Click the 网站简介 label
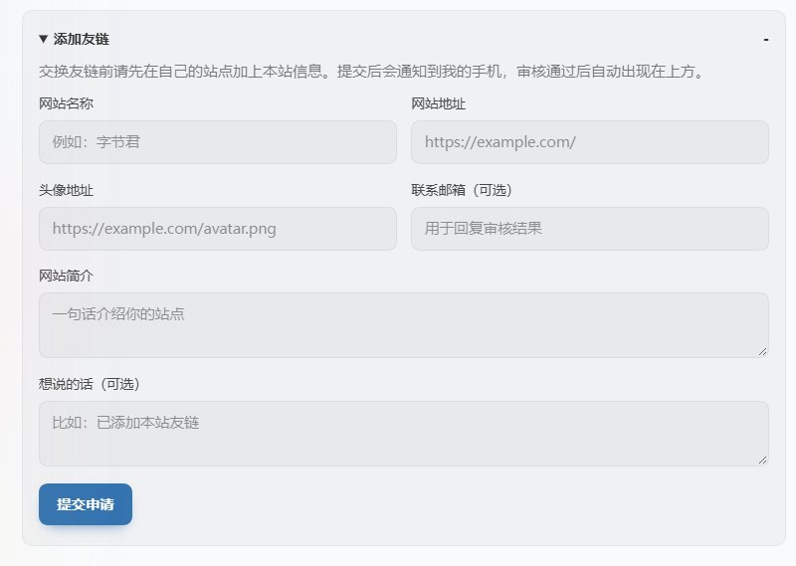 [x=66, y=276]
